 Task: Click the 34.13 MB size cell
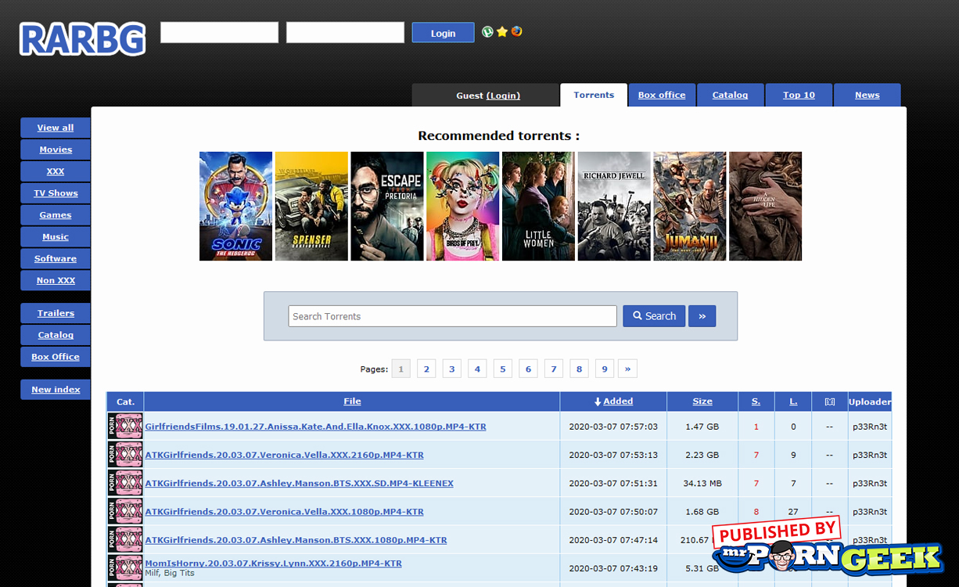(x=702, y=483)
